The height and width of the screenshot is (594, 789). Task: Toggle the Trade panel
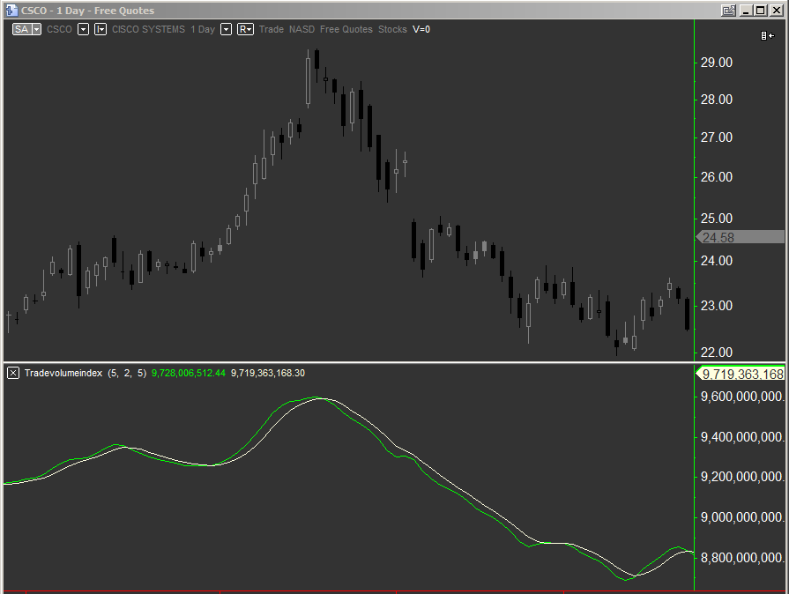tap(272, 29)
